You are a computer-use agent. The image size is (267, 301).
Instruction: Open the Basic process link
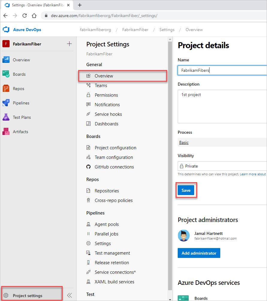tap(184, 142)
